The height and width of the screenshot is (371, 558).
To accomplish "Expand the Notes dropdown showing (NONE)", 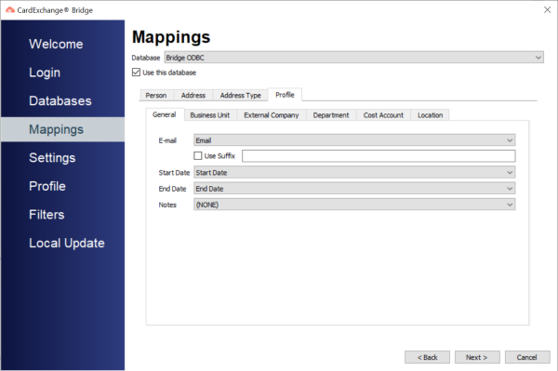I will click(x=354, y=205).
